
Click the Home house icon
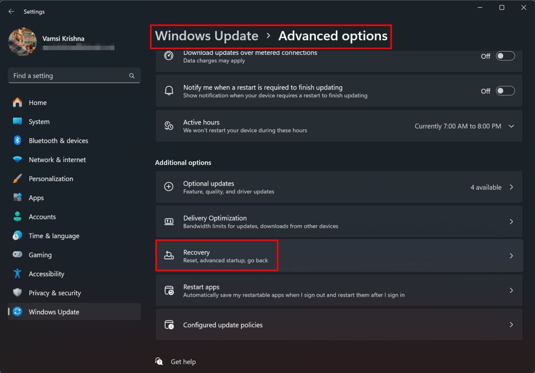coord(17,102)
